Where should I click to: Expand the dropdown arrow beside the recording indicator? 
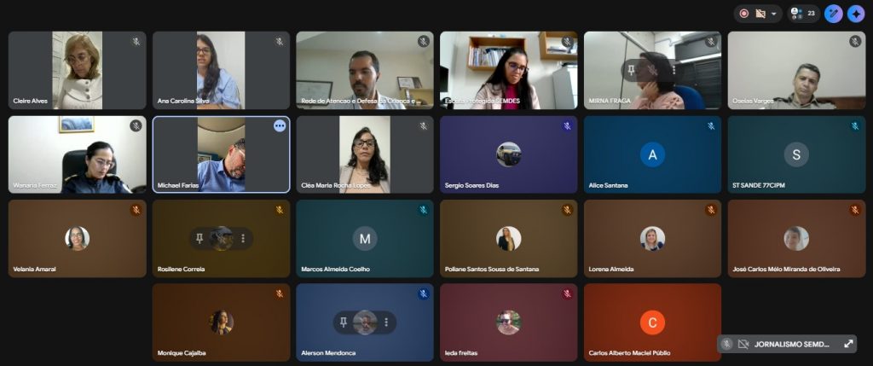[773, 15]
